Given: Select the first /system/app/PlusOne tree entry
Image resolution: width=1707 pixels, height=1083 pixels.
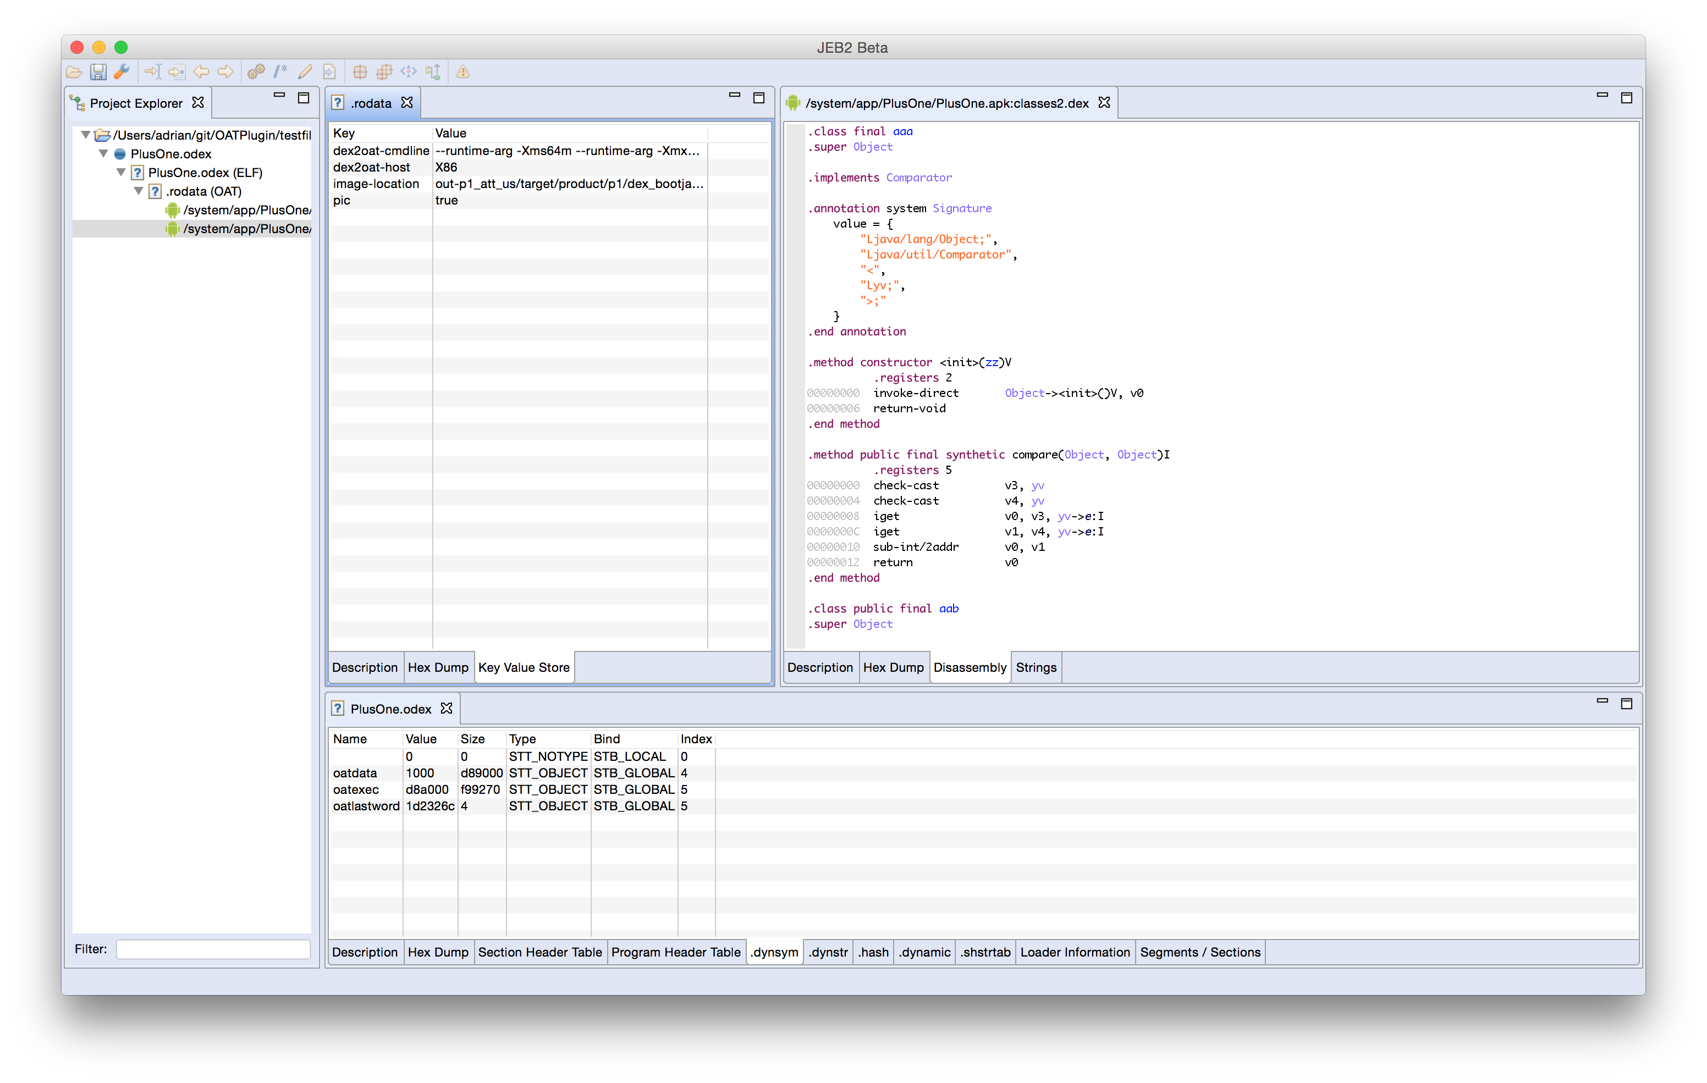Looking at the screenshot, I should click(238, 210).
